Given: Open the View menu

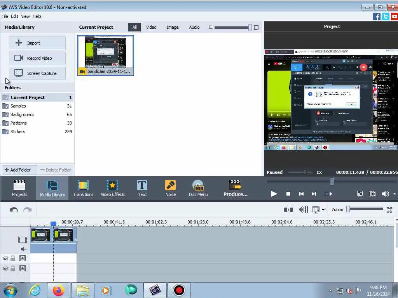Looking at the screenshot, I should coord(25,16).
